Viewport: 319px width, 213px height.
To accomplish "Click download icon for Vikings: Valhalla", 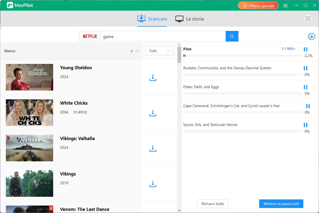I will (153, 148).
